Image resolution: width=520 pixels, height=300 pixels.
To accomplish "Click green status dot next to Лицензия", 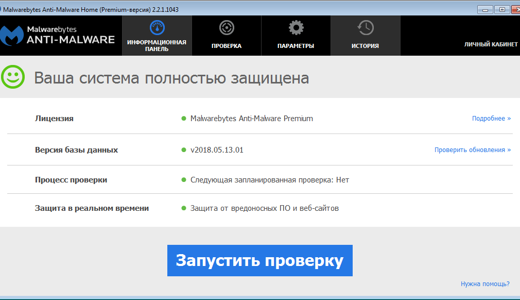I will [x=184, y=119].
